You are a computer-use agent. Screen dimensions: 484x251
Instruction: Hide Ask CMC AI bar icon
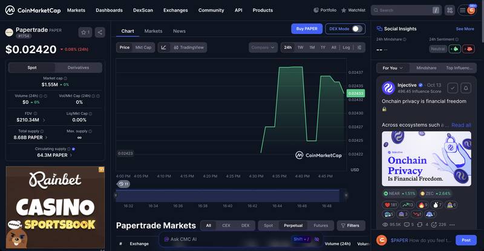[x=316, y=240]
